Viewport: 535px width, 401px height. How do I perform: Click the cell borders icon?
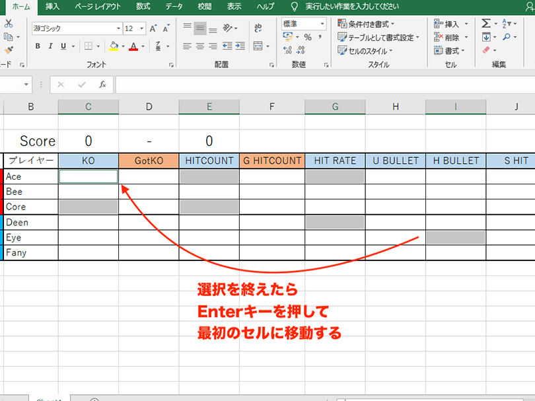pos(89,46)
